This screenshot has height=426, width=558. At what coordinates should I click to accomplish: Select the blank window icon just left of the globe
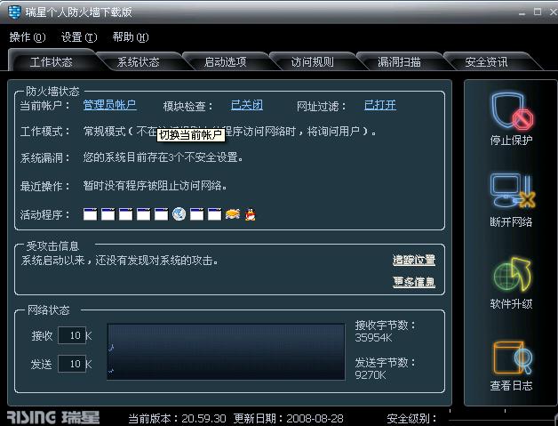161,214
